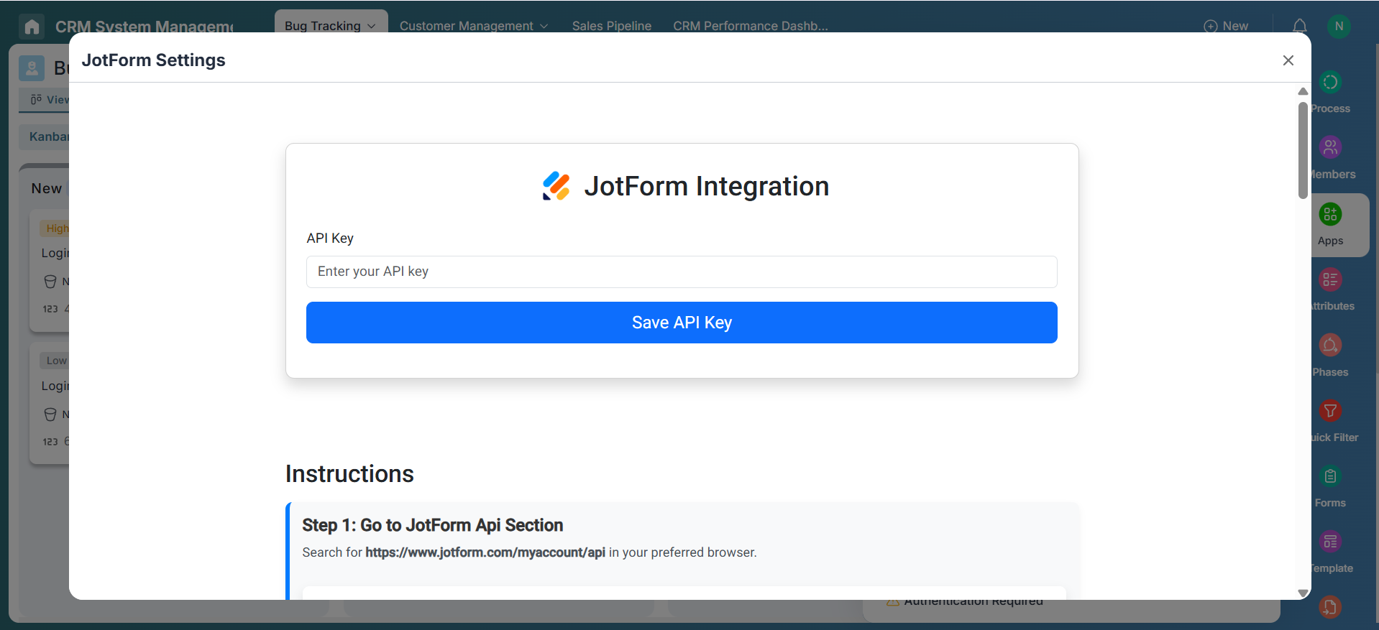This screenshot has height=630, width=1379.
Task: Open the Forms sidebar icon
Action: 1330,476
